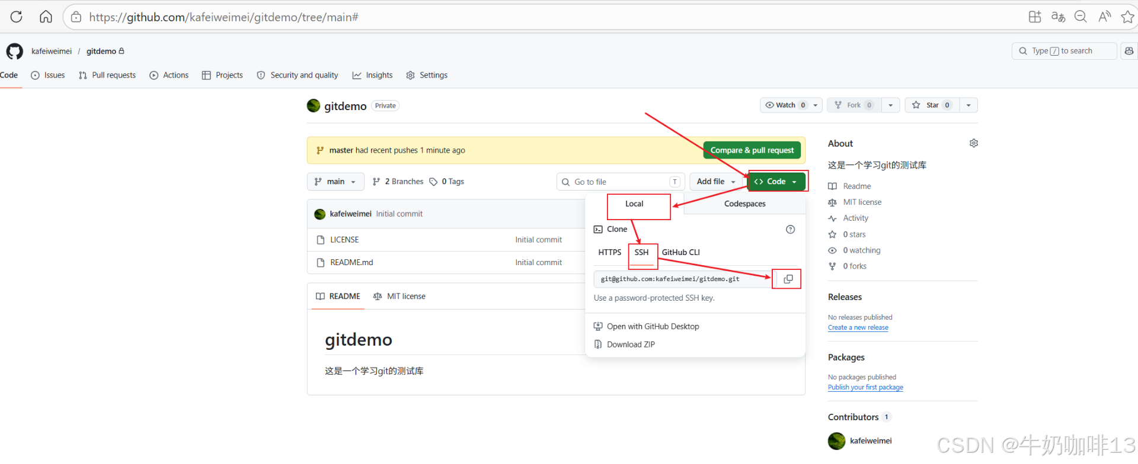This screenshot has height=464, width=1138.
Task: Open GitHub Copilot icon near search
Action: point(1129,51)
